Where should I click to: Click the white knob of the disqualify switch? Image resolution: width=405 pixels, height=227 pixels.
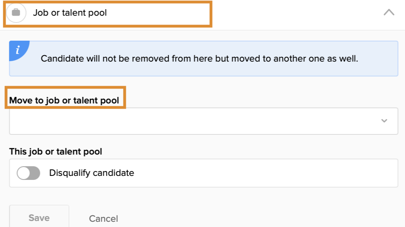coord(23,173)
